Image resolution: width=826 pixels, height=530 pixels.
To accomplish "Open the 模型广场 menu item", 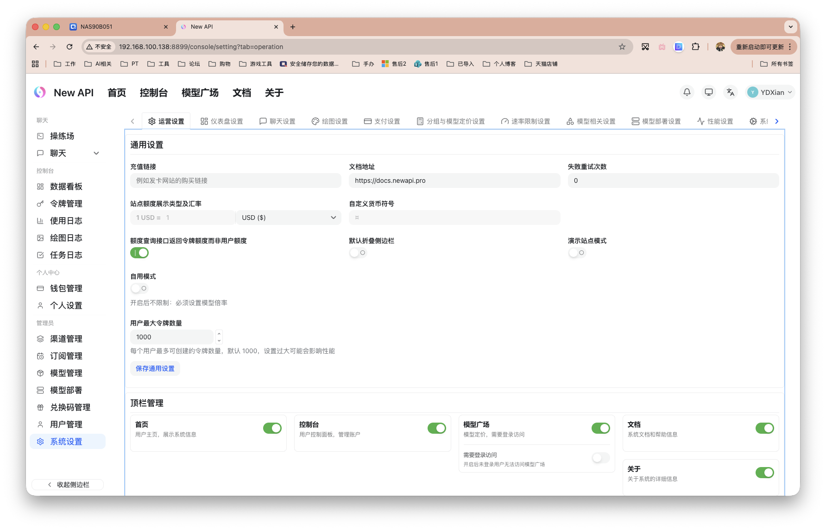I will pos(200,93).
